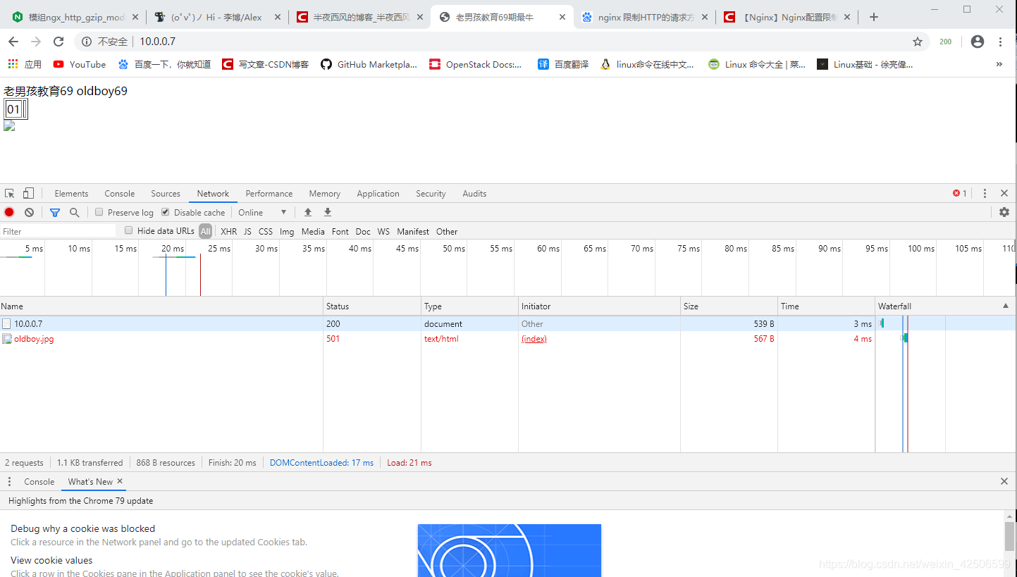Close the bottom drawer
The image size is (1017, 577).
point(1004,481)
